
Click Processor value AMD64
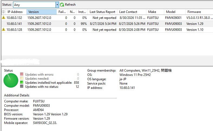(38, 110)
